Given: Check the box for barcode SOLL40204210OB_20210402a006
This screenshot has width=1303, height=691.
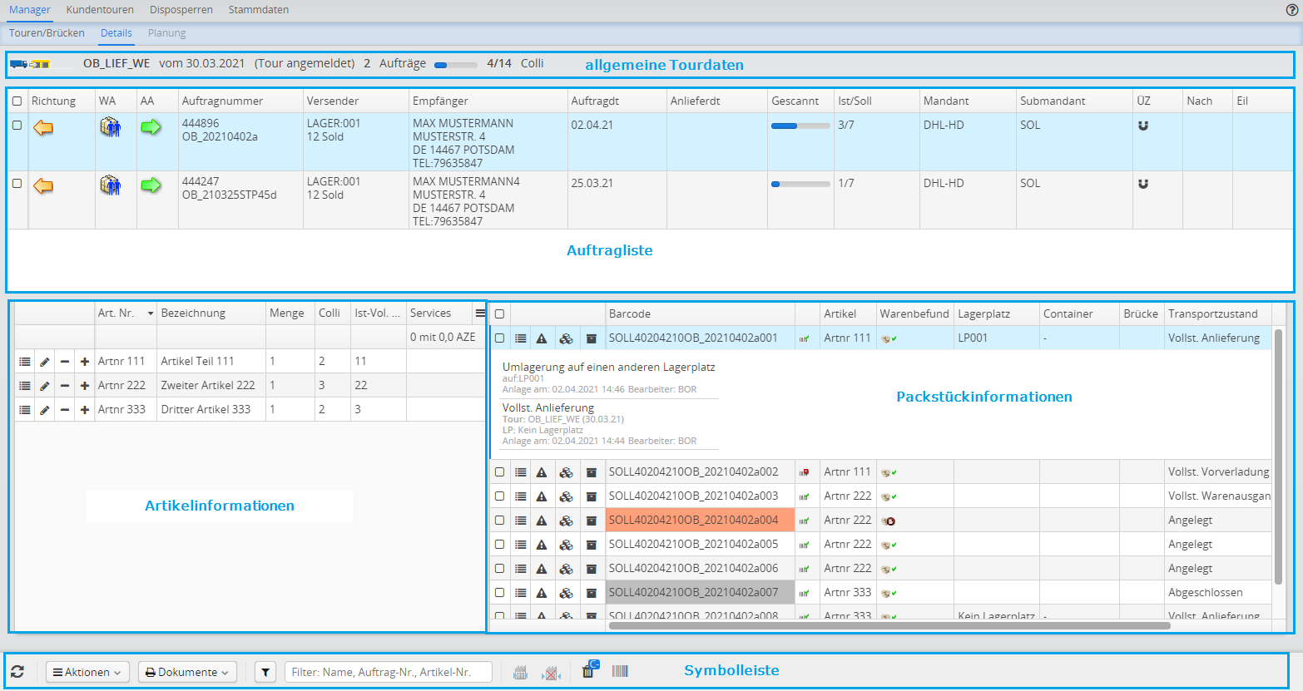Looking at the screenshot, I should tap(500, 569).
